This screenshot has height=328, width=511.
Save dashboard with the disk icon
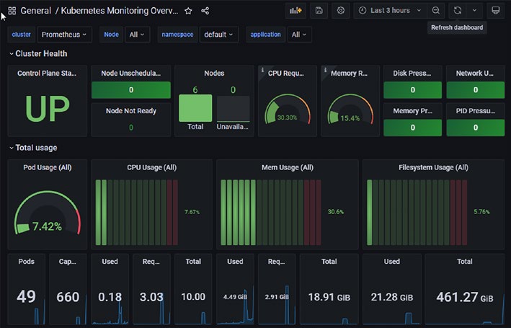(319, 11)
